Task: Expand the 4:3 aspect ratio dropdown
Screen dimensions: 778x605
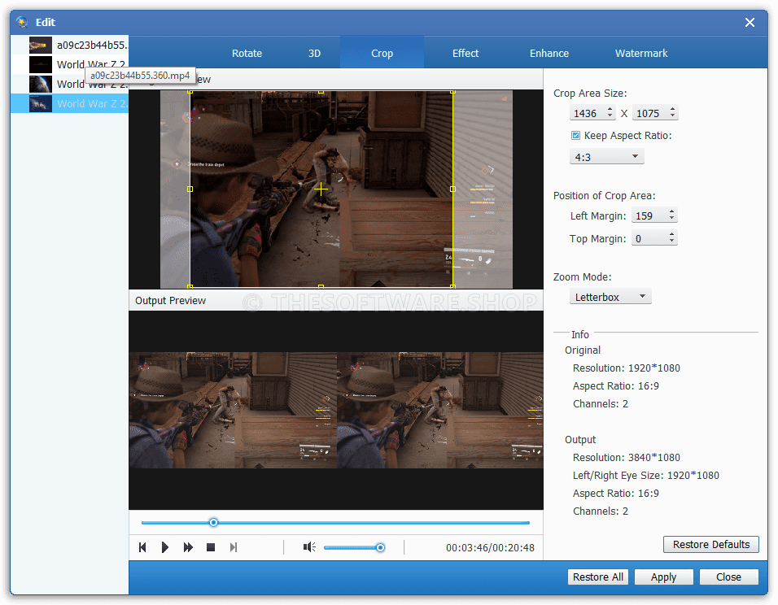Action: (x=606, y=157)
